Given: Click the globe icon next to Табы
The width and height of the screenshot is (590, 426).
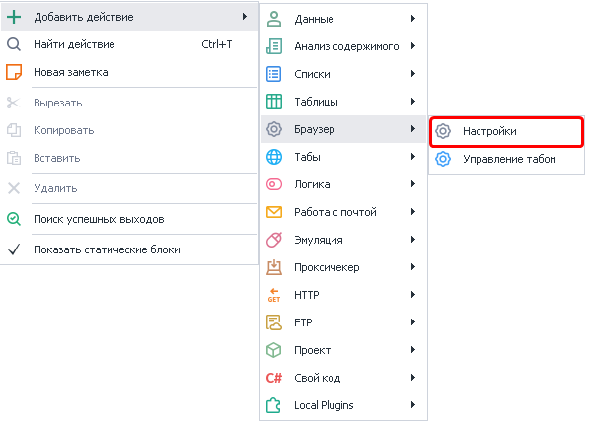Looking at the screenshot, I should click(x=274, y=157).
